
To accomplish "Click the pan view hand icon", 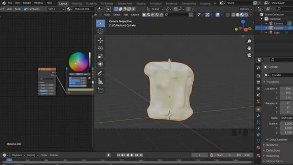I will (x=249, y=48).
